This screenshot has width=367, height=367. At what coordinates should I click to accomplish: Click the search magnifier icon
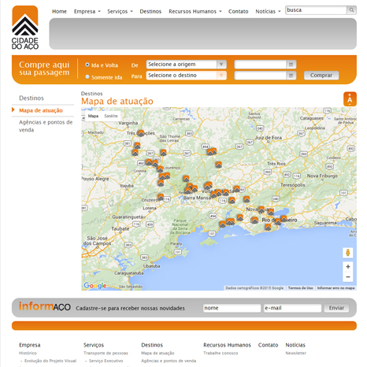pyautogui.click(x=351, y=10)
